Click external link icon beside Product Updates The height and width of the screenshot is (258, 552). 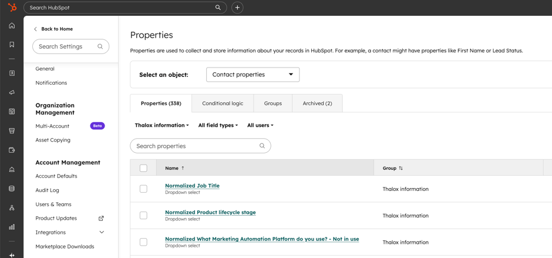(x=101, y=218)
